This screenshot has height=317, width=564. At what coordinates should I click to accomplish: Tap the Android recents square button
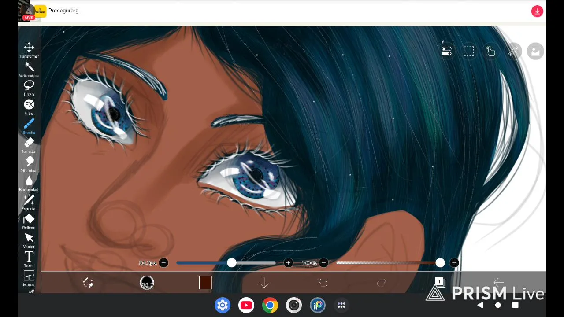pos(516,305)
